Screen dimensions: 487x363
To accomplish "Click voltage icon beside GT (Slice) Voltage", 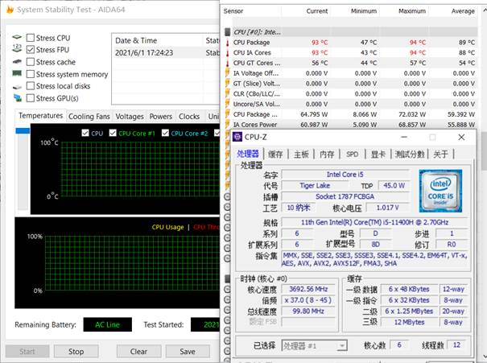I will pyautogui.click(x=227, y=84).
